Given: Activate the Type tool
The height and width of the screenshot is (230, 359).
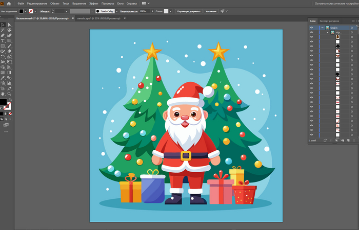Looking at the screenshot, I should pos(3,40).
